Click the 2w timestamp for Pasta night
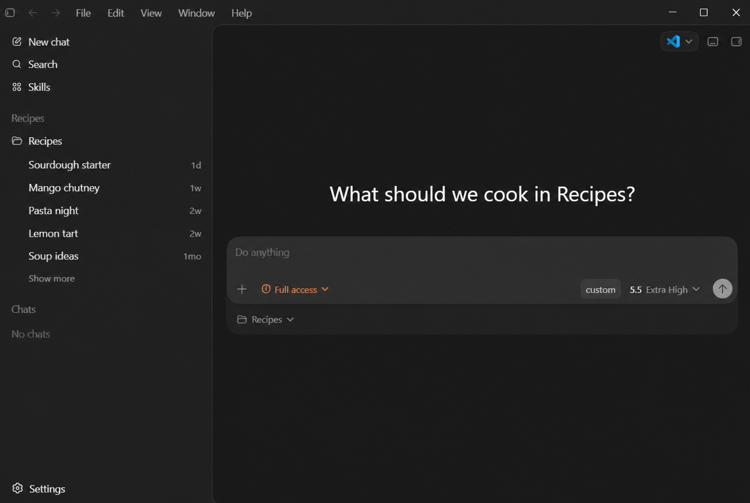Viewport: 750px width, 503px height. click(195, 211)
